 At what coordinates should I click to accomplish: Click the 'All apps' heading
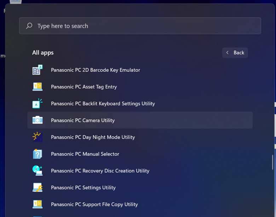[43, 53]
